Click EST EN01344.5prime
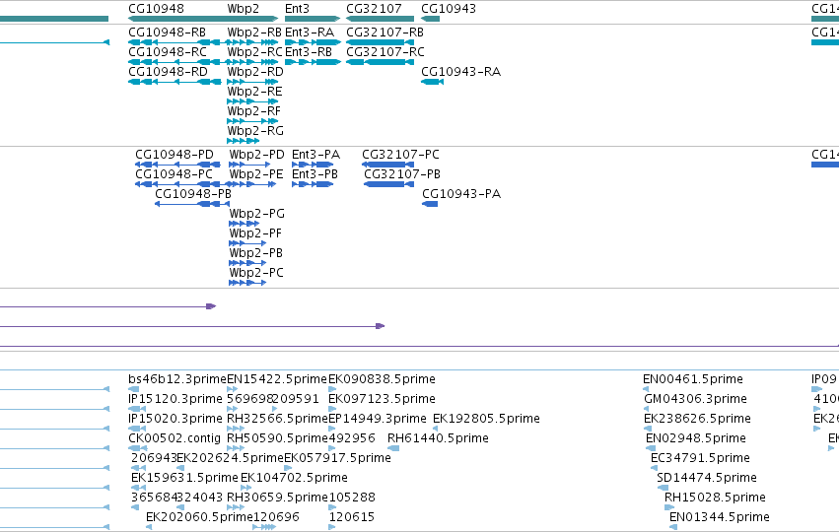Viewport: 839px width, 532px height. pyautogui.click(x=719, y=517)
